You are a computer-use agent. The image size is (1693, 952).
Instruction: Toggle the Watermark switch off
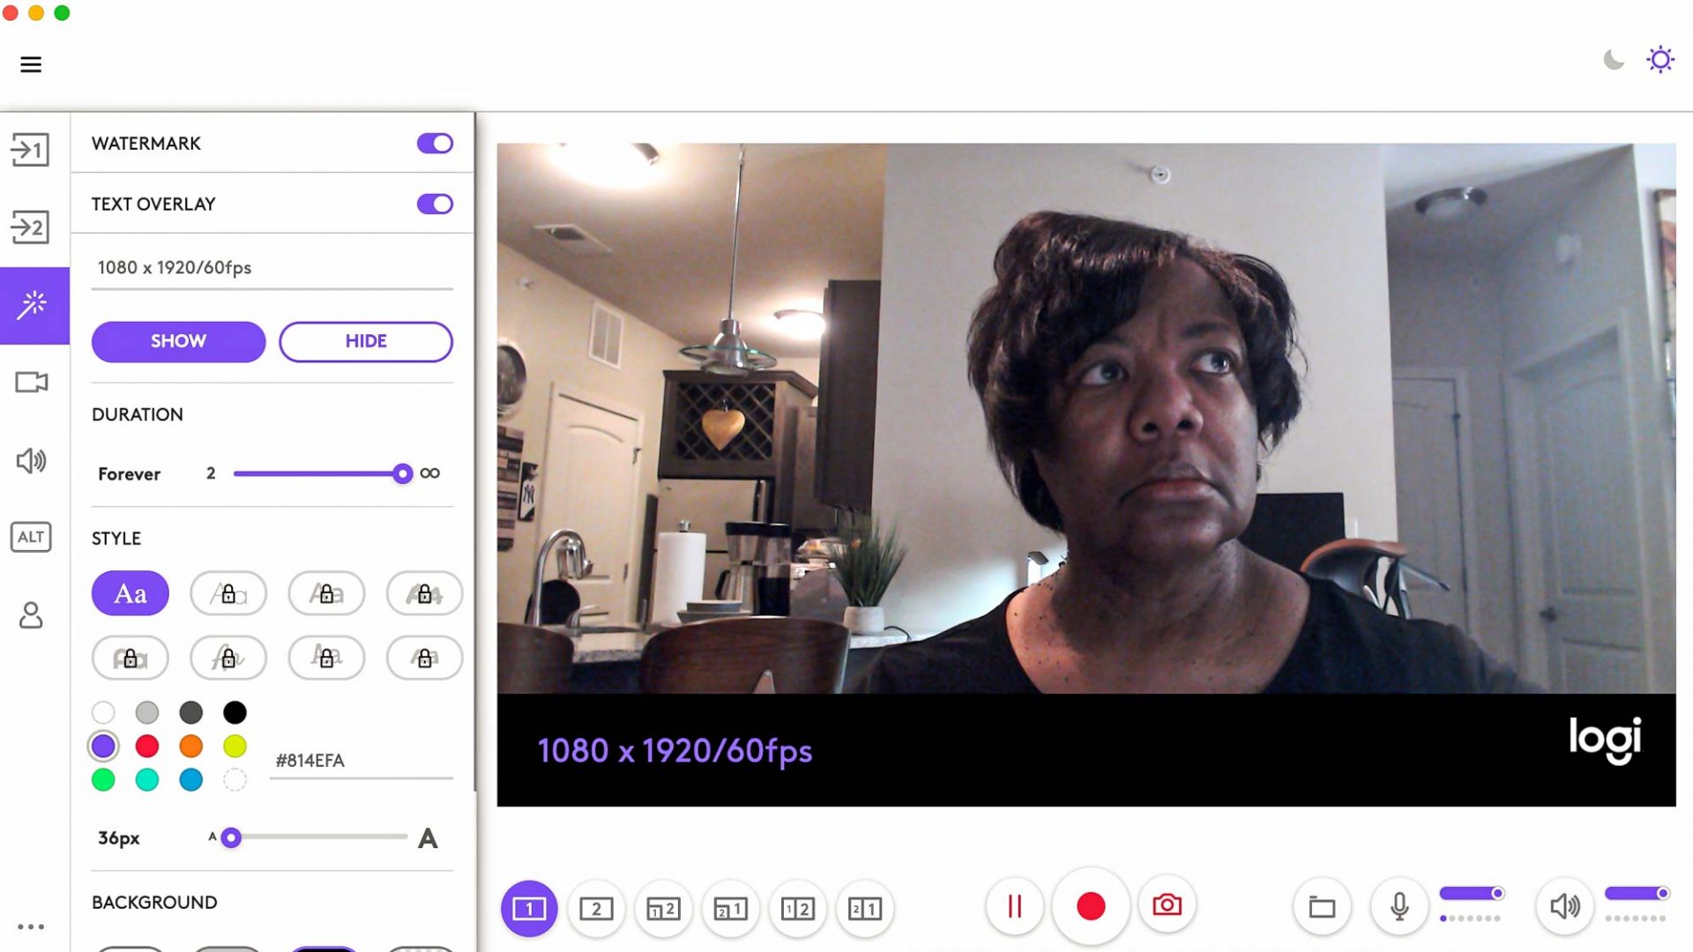pos(435,144)
